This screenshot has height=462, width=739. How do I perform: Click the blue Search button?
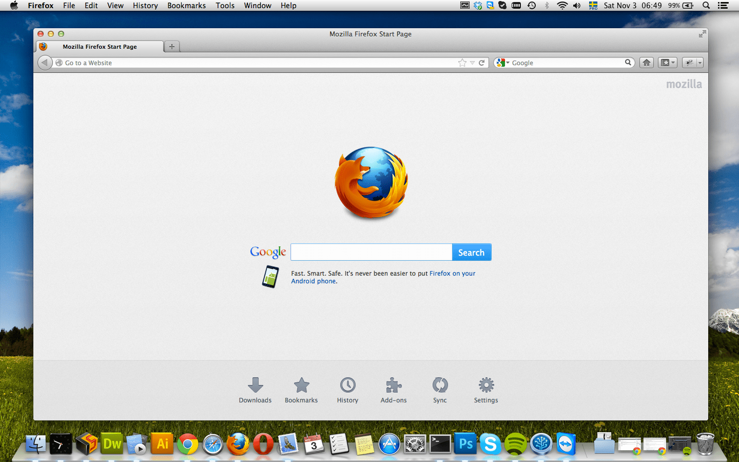(471, 252)
